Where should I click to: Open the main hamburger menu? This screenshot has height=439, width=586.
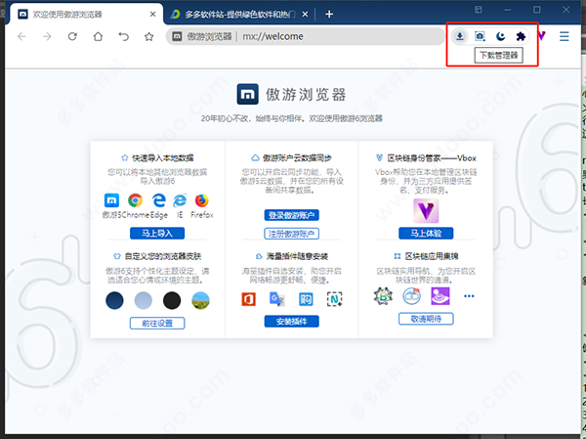click(564, 36)
